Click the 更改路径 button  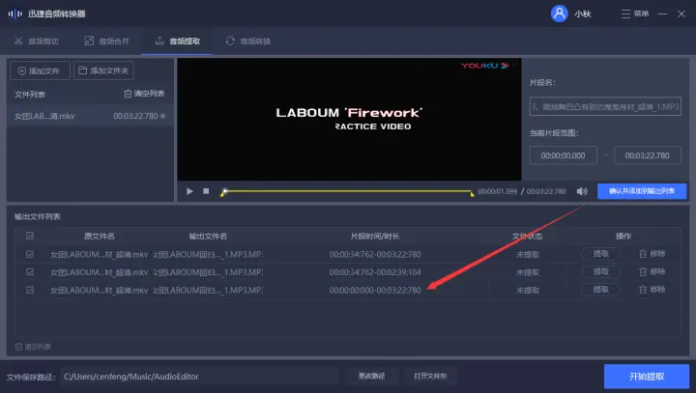(x=371, y=377)
